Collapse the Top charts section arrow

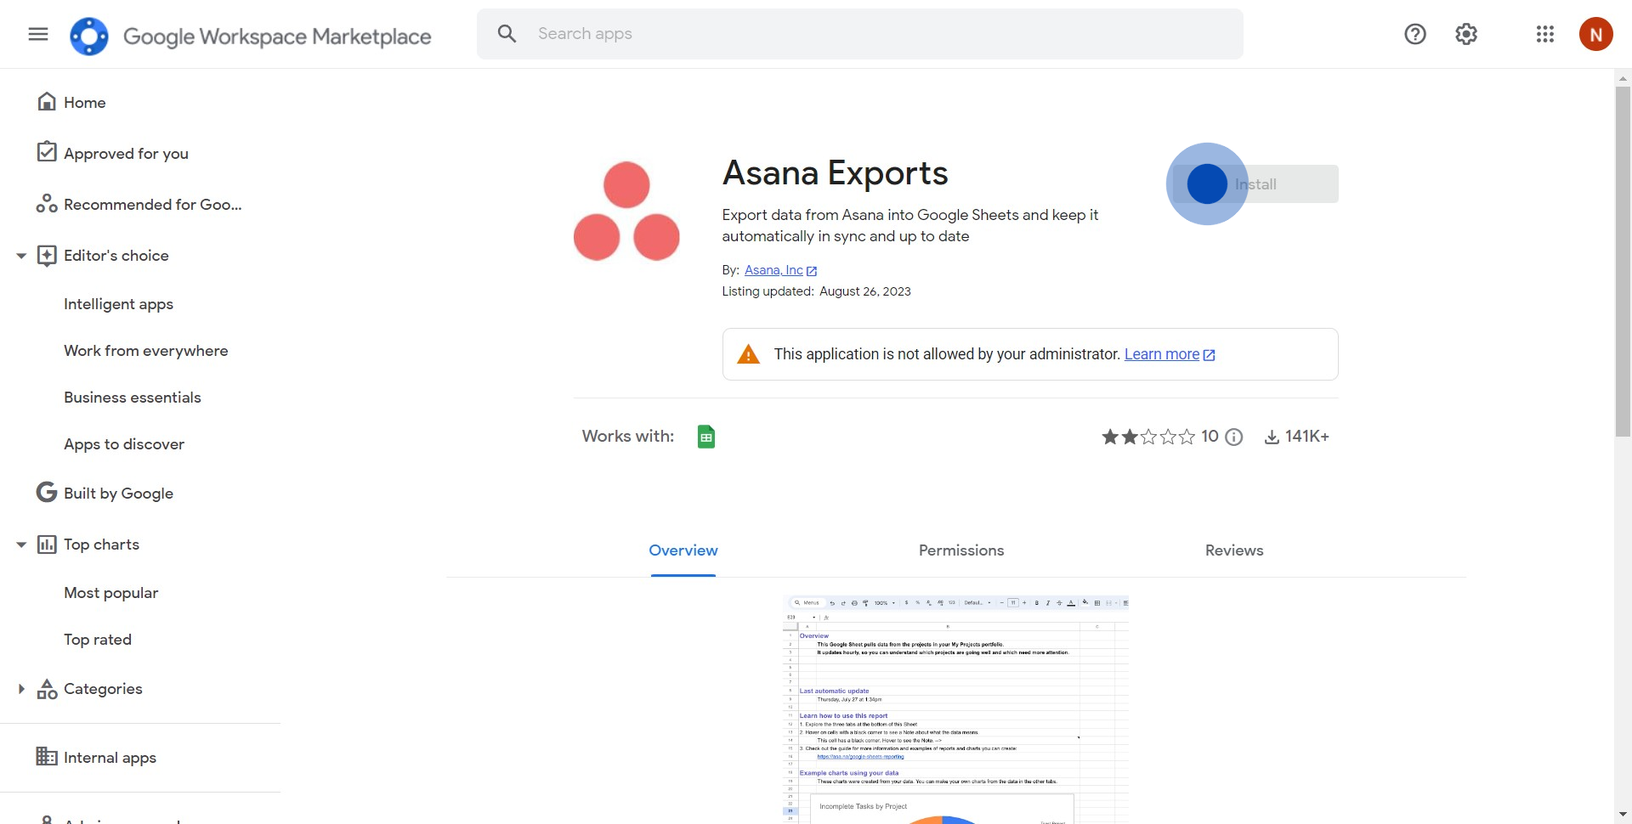click(x=21, y=545)
